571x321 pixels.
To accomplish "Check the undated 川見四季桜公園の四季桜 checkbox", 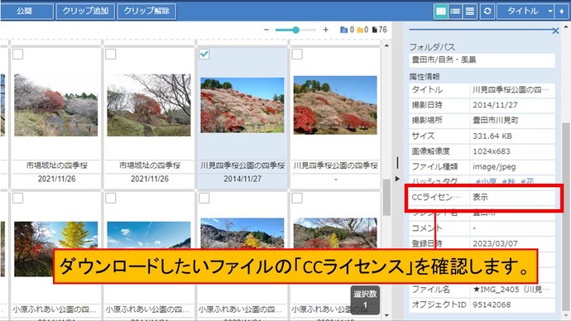I will point(297,55).
